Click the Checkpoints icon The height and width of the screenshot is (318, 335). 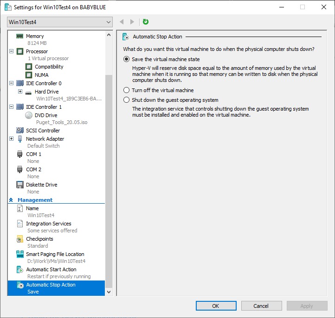click(20, 239)
